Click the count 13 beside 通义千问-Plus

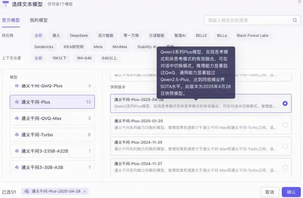pyautogui.click(x=88, y=102)
